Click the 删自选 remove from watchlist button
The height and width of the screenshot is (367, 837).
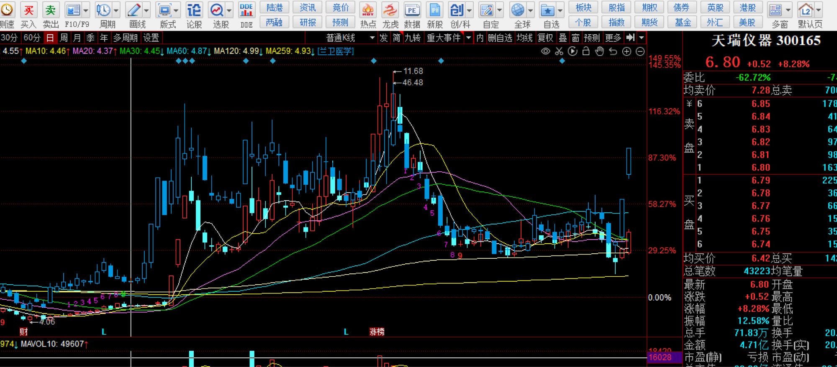tap(500, 38)
